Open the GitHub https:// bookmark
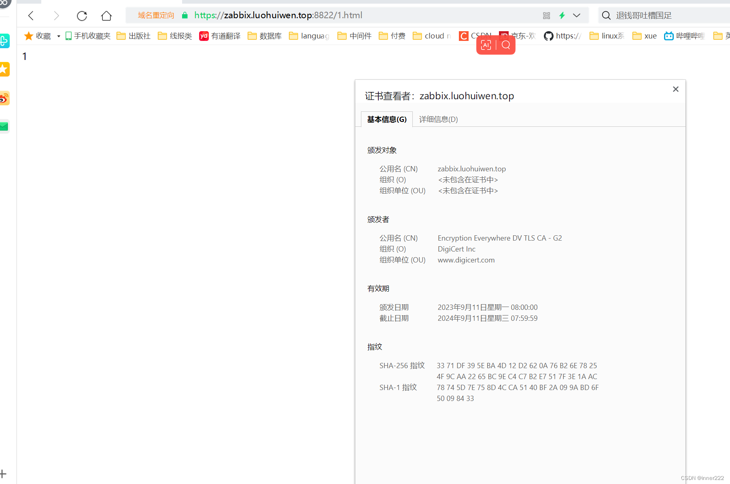The image size is (730, 484). [x=562, y=36]
